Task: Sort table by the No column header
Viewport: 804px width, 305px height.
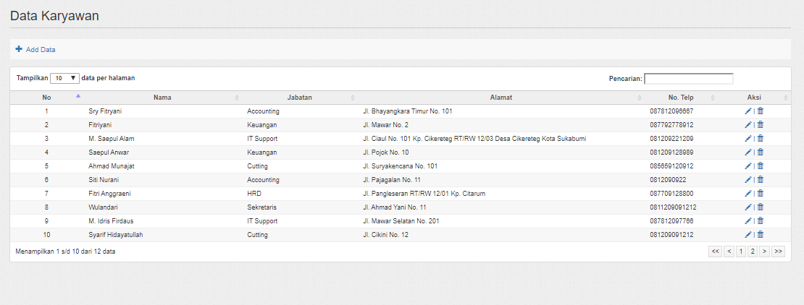Action: coord(46,98)
